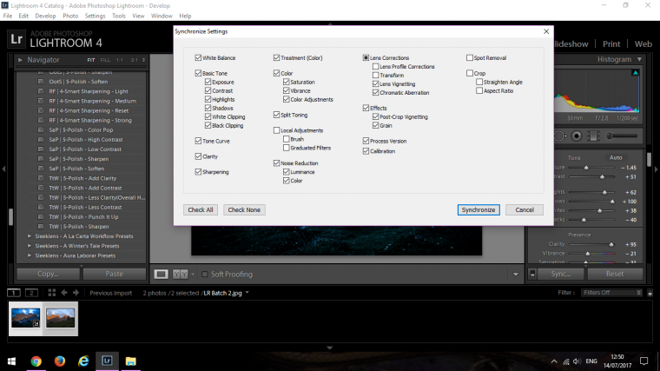This screenshot has width=660, height=371.
Task: Click the volume icon in system tray
Action: pos(577,361)
